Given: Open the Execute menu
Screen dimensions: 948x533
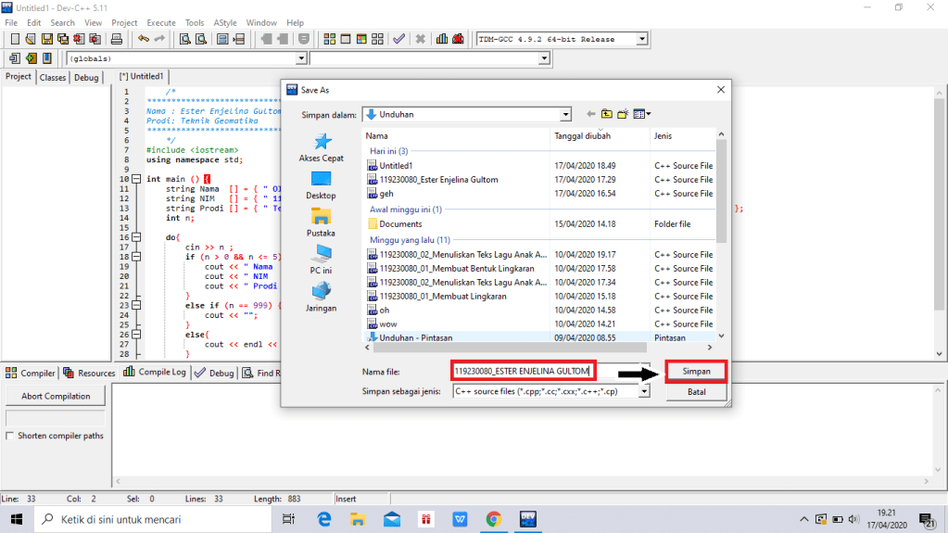Looking at the screenshot, I should point(160,22).
